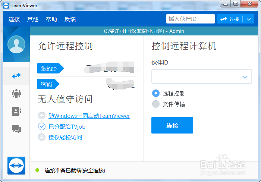Click plus icon beside 授权轻松访问
Viewport: 261px width, 182px height.
point(42,137)
